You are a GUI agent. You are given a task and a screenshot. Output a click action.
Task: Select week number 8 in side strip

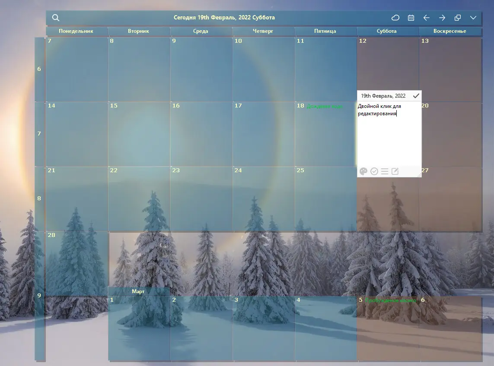point(39,198)
